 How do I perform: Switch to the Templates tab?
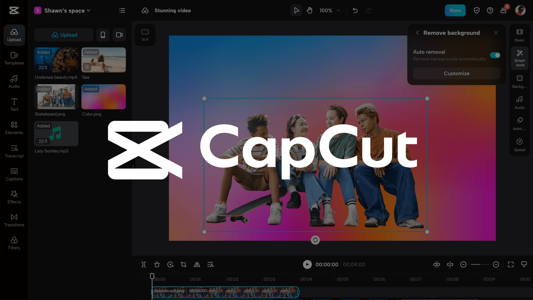(14, 58)
